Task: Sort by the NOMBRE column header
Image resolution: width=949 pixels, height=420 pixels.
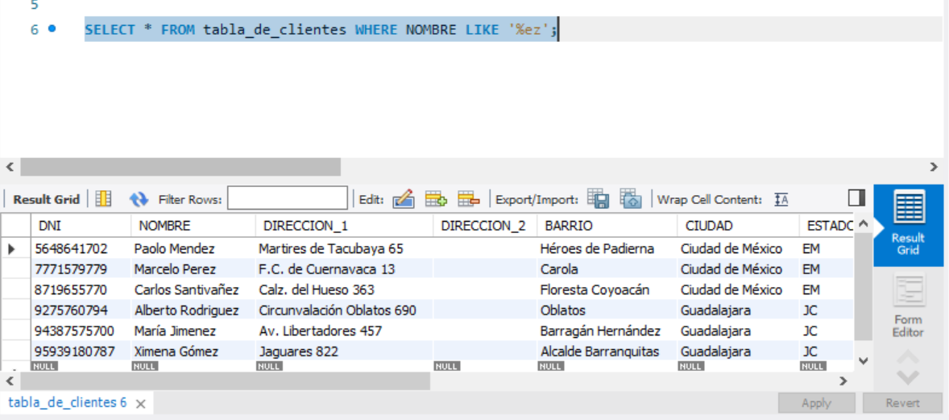Action: [x=165, y=226]
